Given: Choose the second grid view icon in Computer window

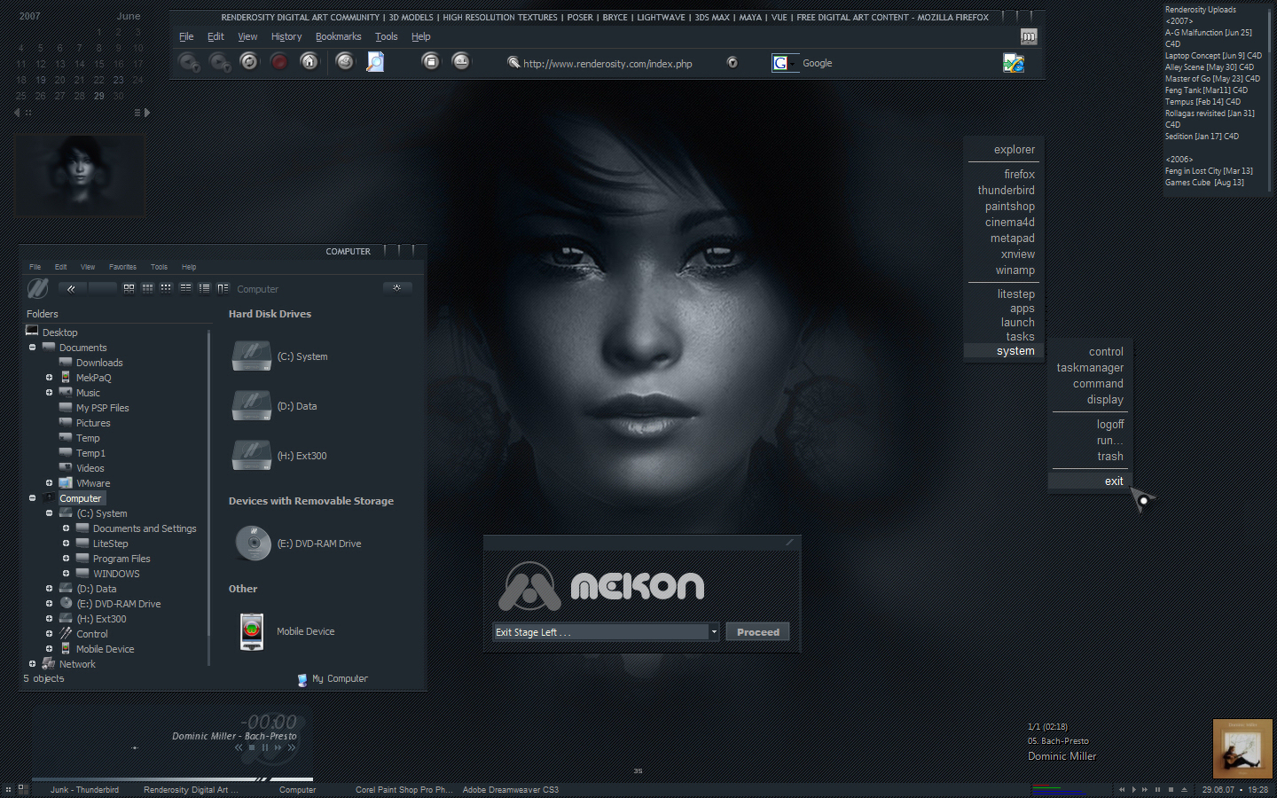Looking at the screenshot, I should coord(147,288).
